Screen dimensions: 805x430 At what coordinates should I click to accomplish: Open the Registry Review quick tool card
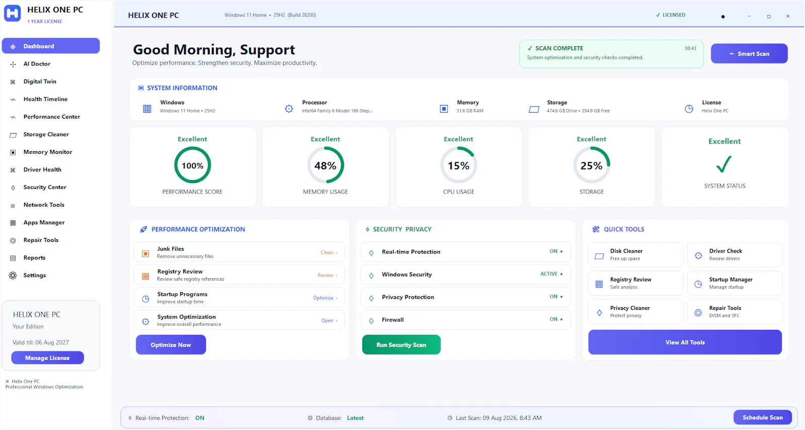tap(636, 283)
